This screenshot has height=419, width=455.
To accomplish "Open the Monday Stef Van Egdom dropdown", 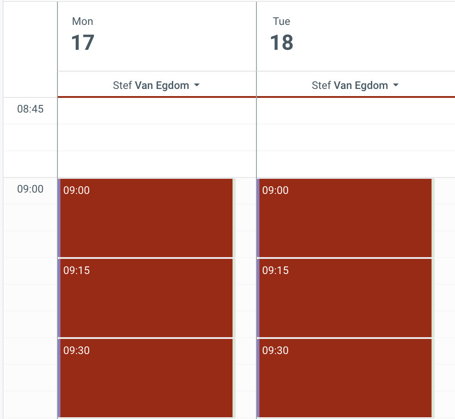I will pyautogui.click(x=156, y=85).
